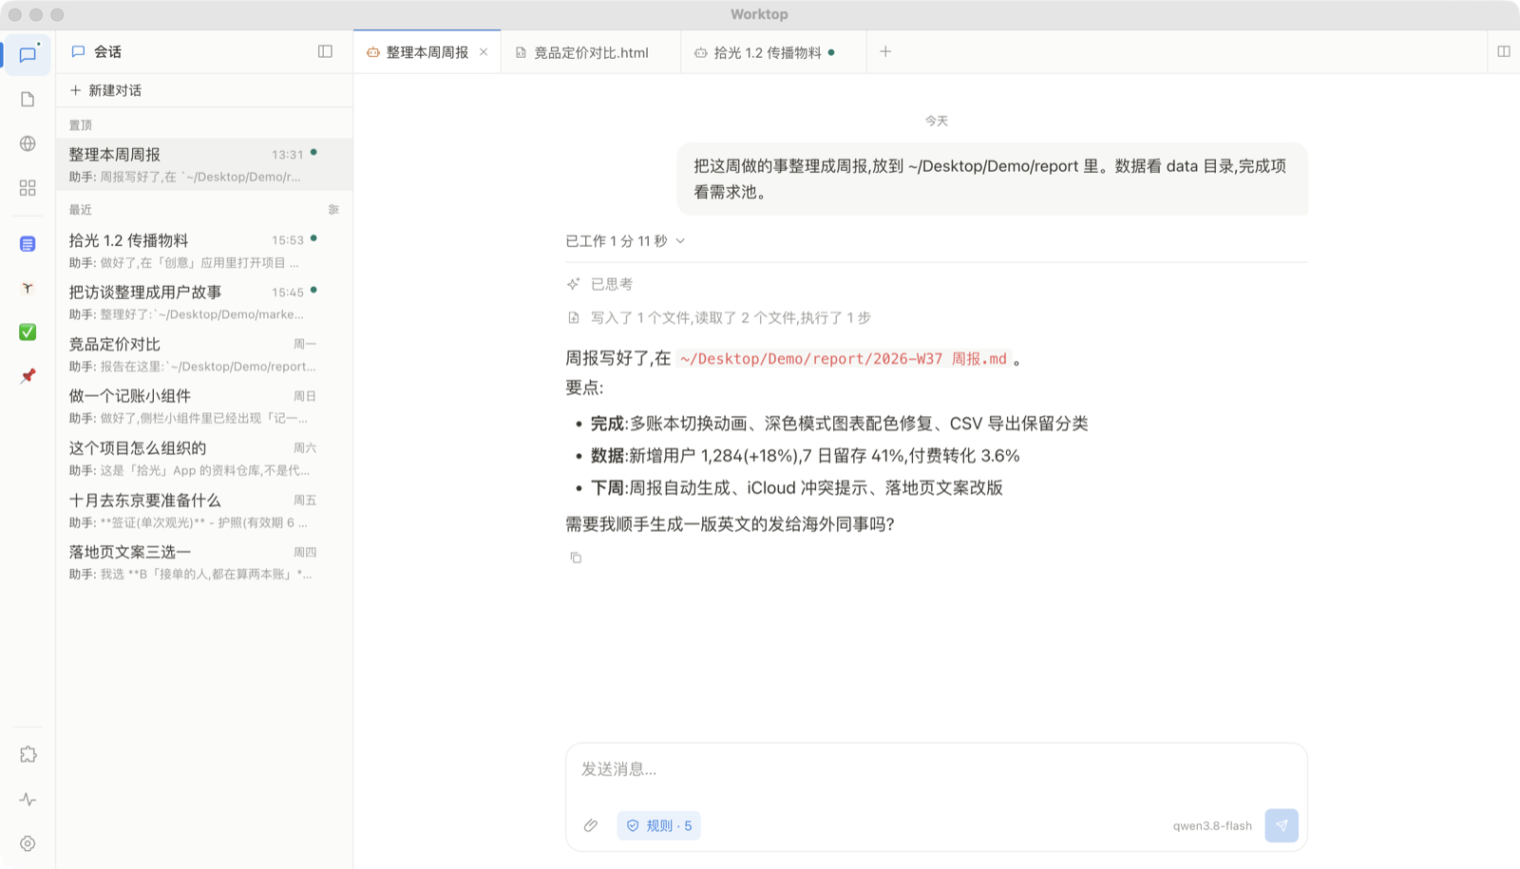Expand the 已思考 reasoning step
The image size is (1520, 869).
(600, 284)
